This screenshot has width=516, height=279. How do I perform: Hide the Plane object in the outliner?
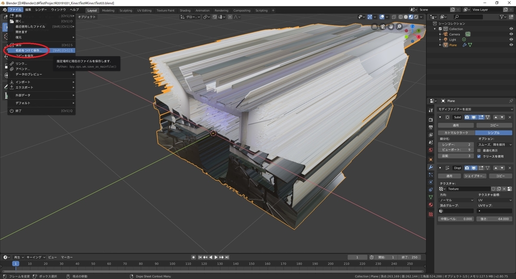click(511, 45)
